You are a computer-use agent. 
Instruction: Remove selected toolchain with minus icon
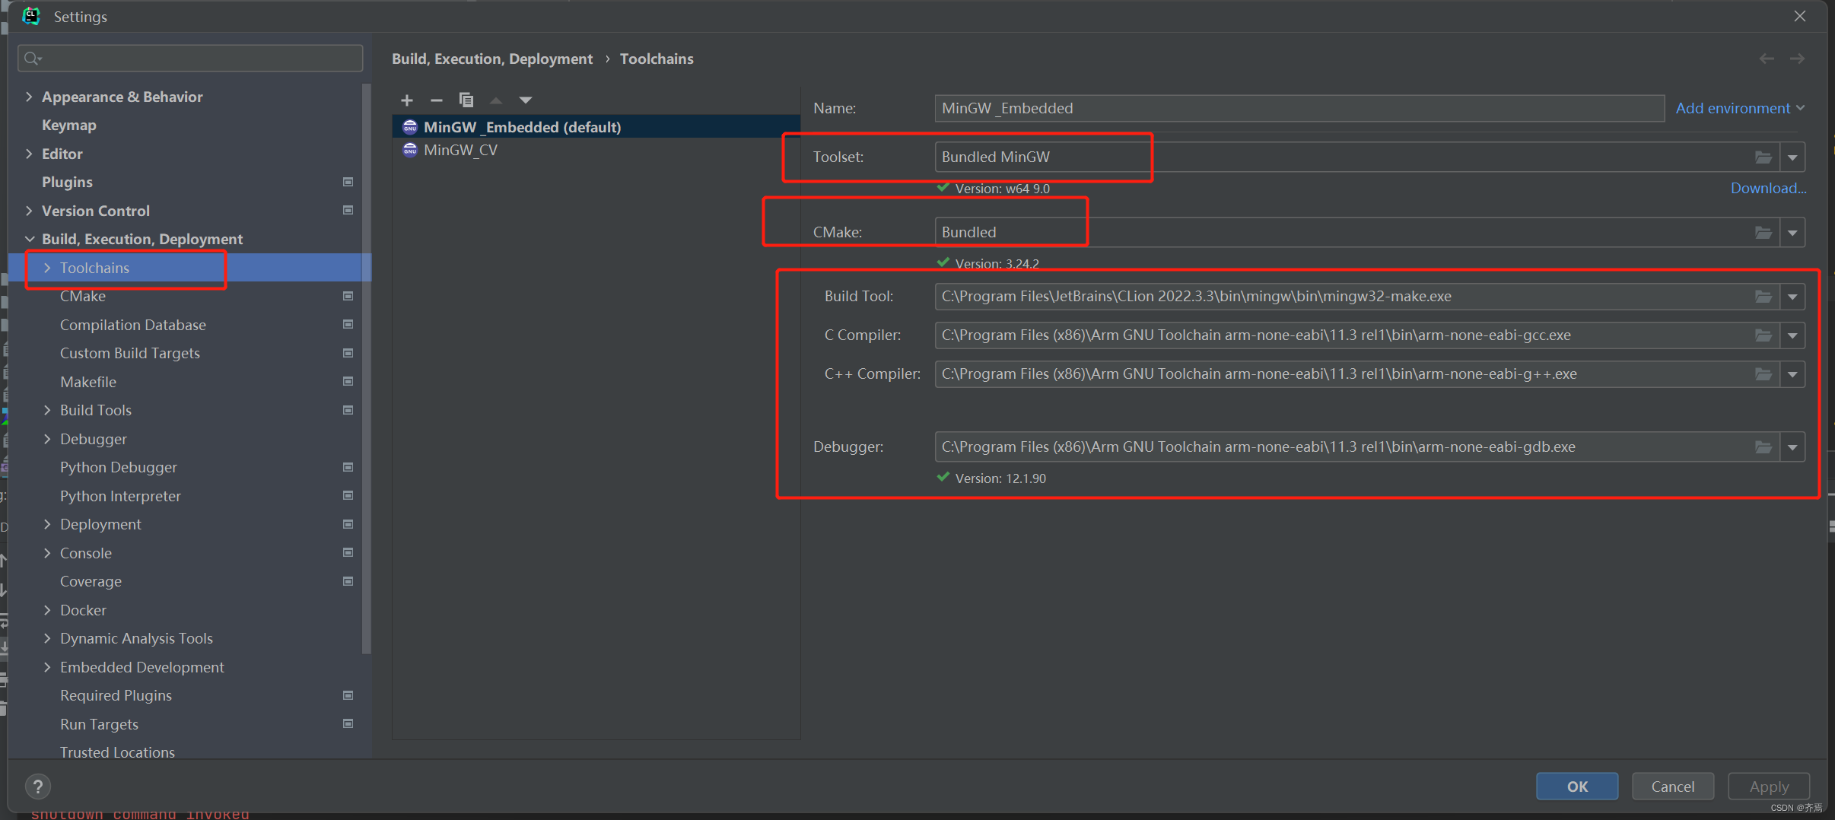point(437,100)
